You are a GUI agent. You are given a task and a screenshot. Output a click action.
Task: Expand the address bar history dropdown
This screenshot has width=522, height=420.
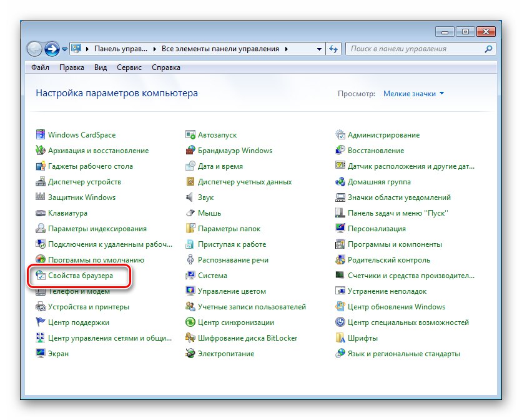[x=319, y=49]
